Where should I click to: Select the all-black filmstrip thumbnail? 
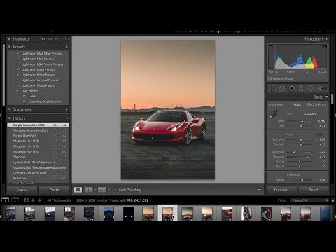tap(128, 213)
